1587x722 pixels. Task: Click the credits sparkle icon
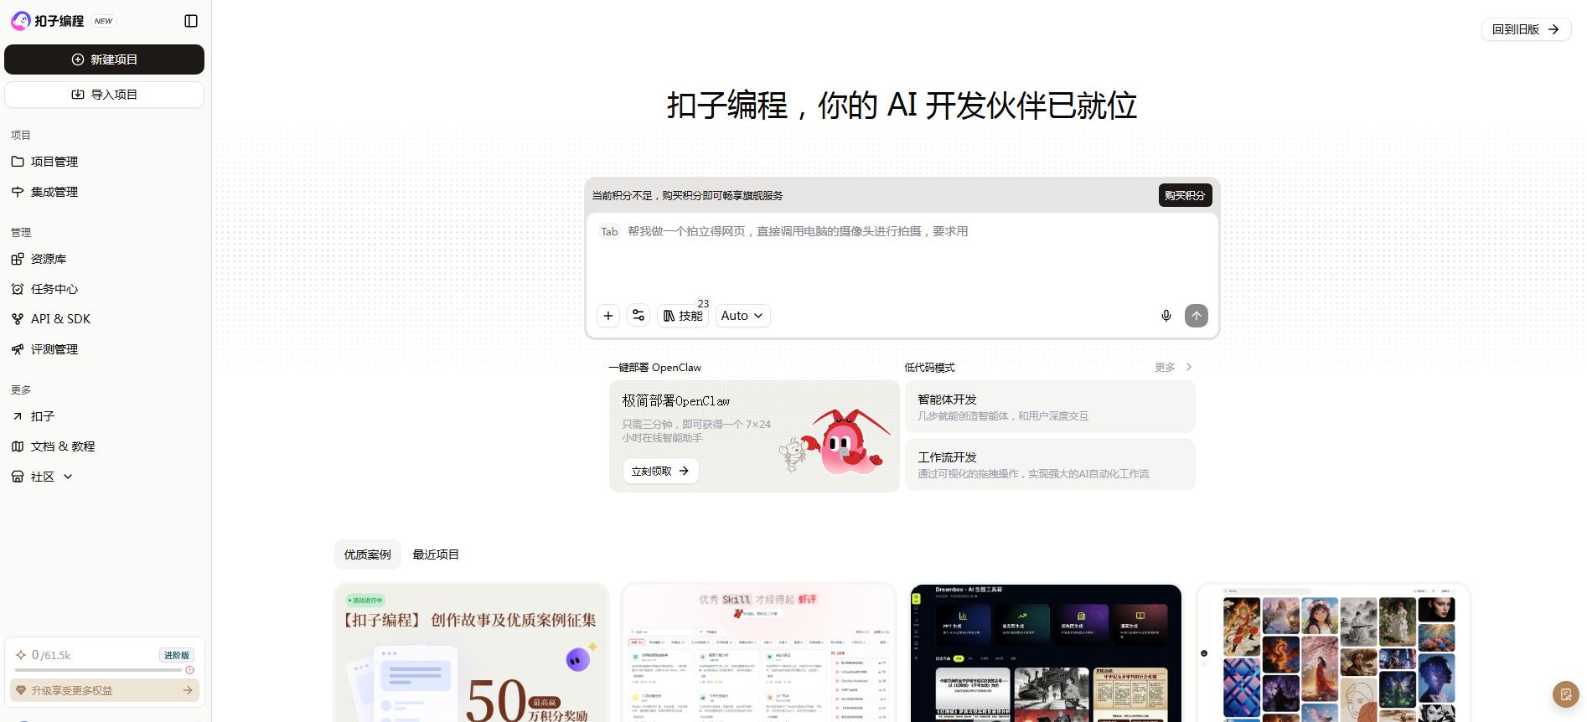click(21, 655)
